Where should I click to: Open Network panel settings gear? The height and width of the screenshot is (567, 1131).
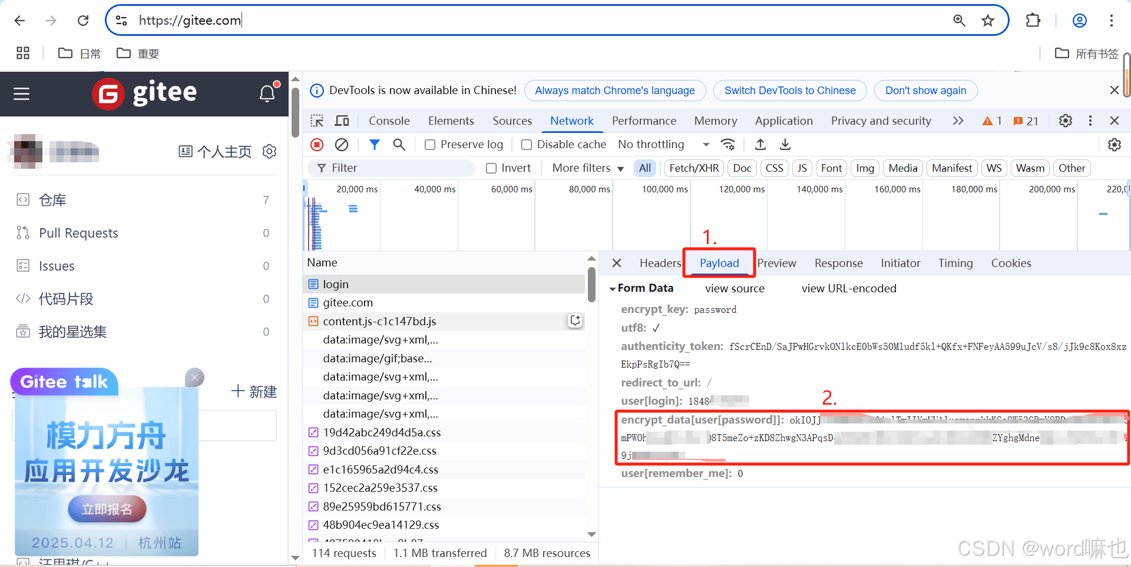pos(1115,144)
